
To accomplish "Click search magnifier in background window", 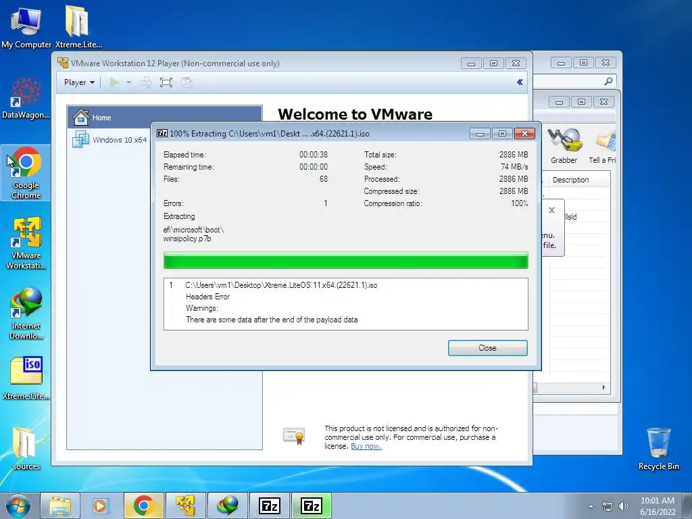I will point(608,81).
